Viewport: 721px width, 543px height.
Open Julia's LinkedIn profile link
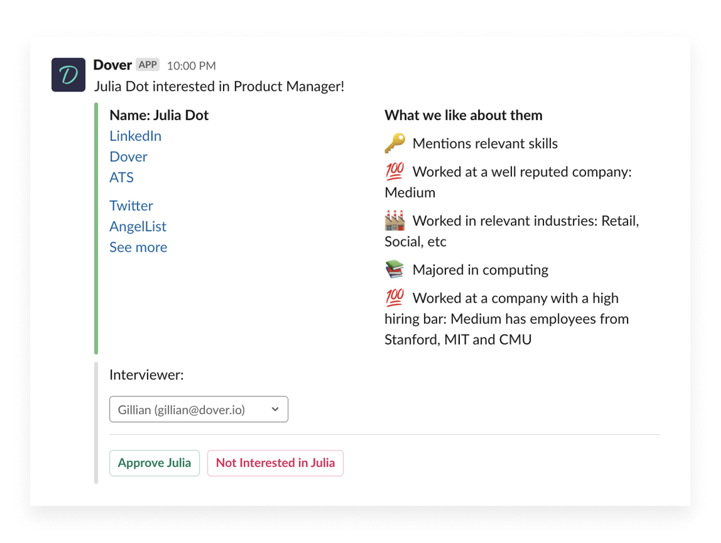(136, 136)
